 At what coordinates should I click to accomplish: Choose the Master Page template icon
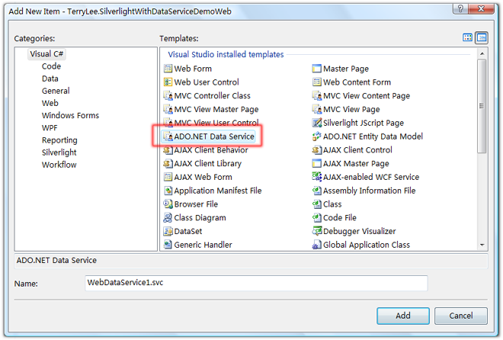click(317, 69)
